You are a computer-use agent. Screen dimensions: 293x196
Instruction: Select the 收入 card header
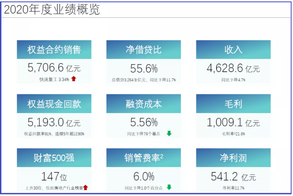[233, 50]
